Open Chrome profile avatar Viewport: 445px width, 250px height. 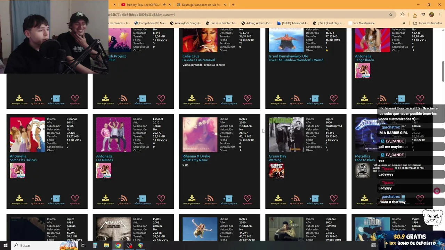tap(431, 15)
